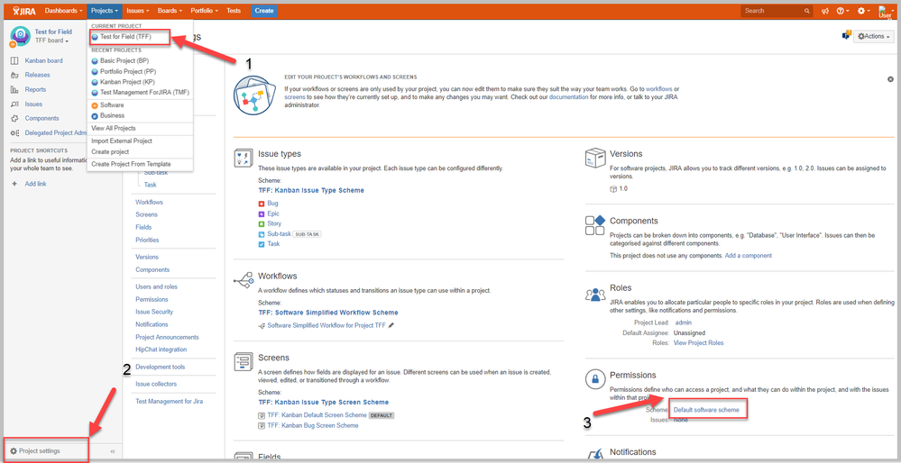Viewport: 901px width, 463px height.
Task: Open TFF: Kanban Default Screen Scheme
Action: click(317, 414)
